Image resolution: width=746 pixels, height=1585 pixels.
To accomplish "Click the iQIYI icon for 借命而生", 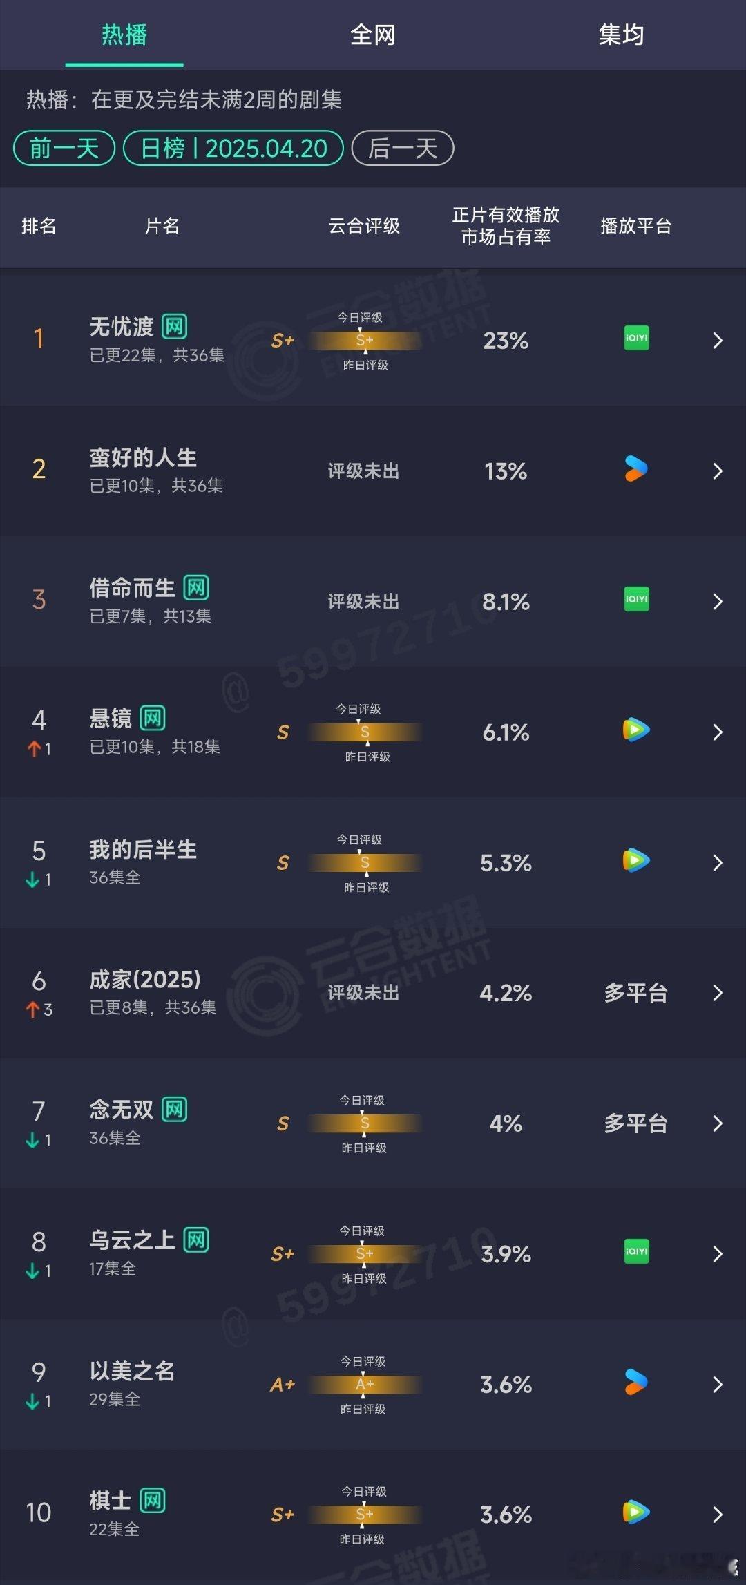I will click(636, 599).
